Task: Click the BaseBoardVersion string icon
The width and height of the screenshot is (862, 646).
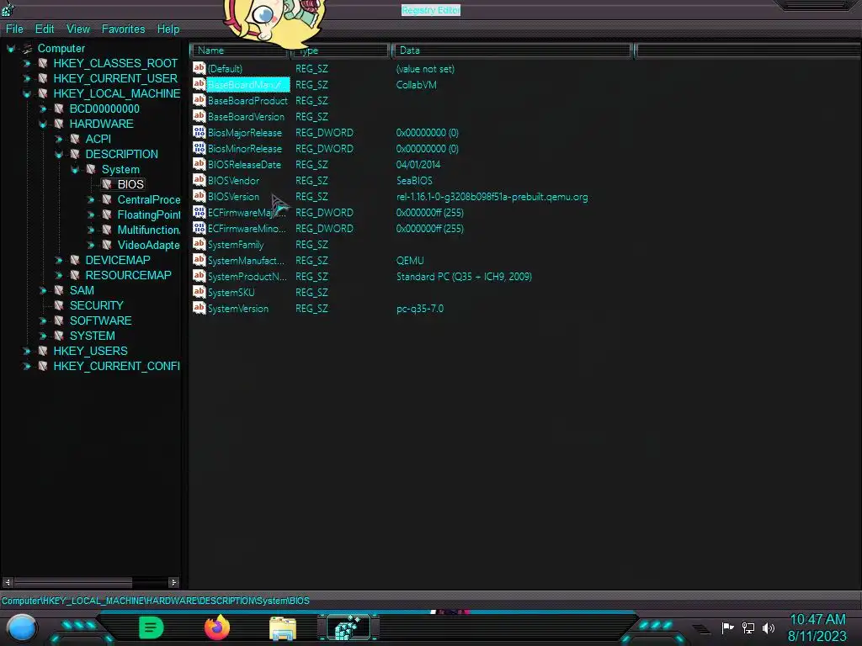Action: pos(199,116)
